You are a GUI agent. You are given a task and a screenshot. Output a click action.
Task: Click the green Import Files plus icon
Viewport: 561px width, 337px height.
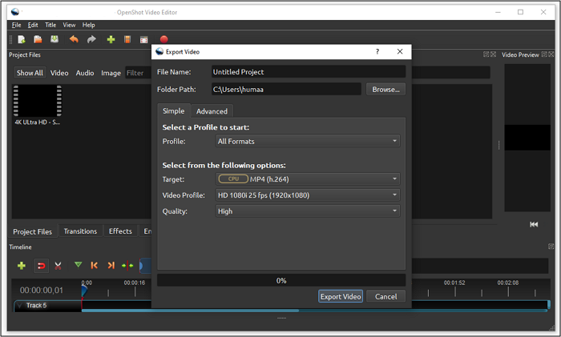pyautogui.click(x=111, y=39)
